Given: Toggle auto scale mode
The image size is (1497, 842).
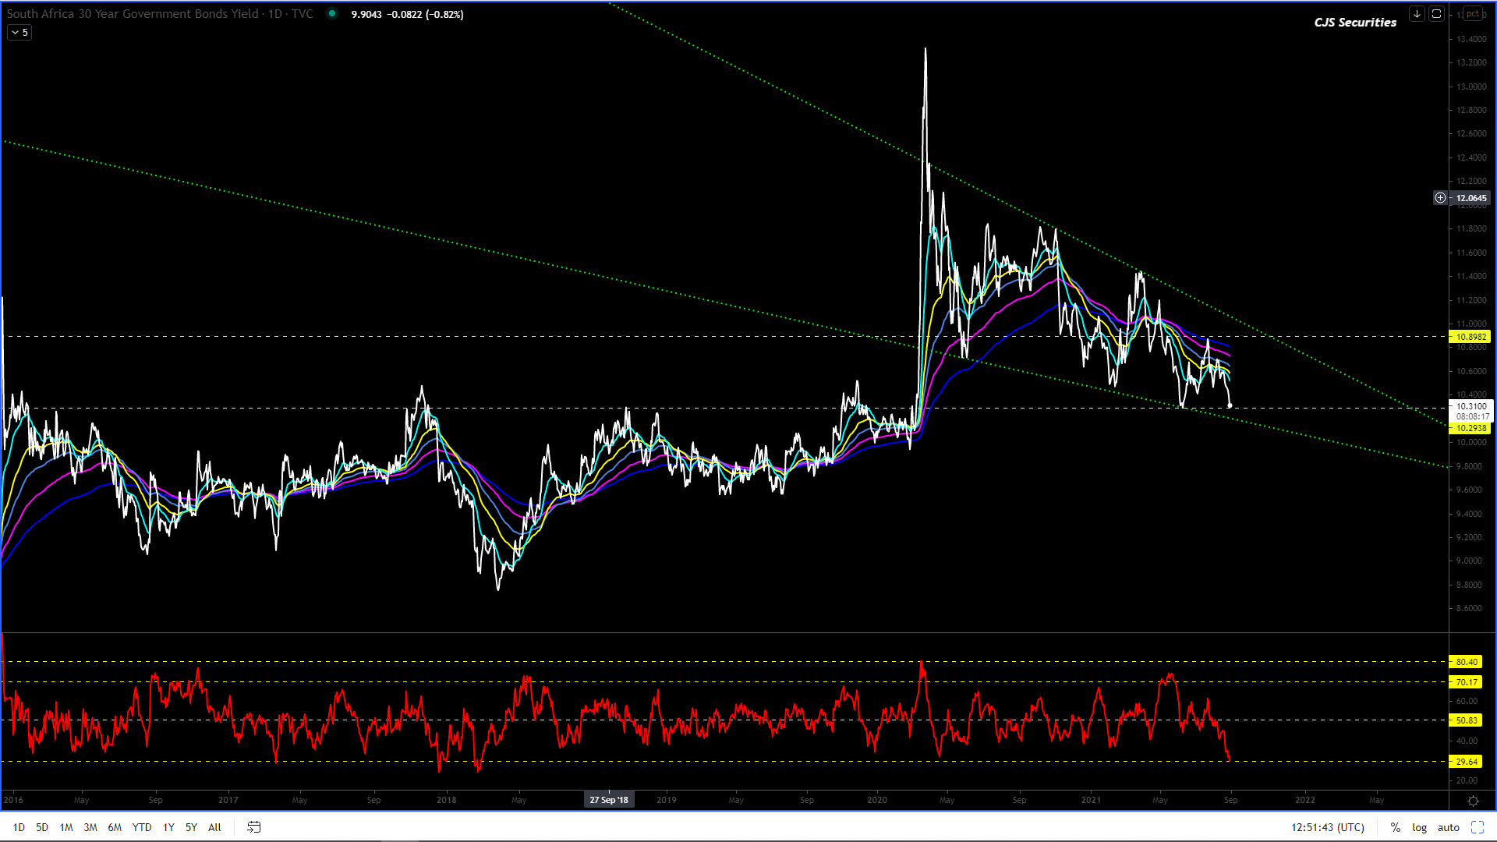Looking at the screenshot, I should point(1449,827).
